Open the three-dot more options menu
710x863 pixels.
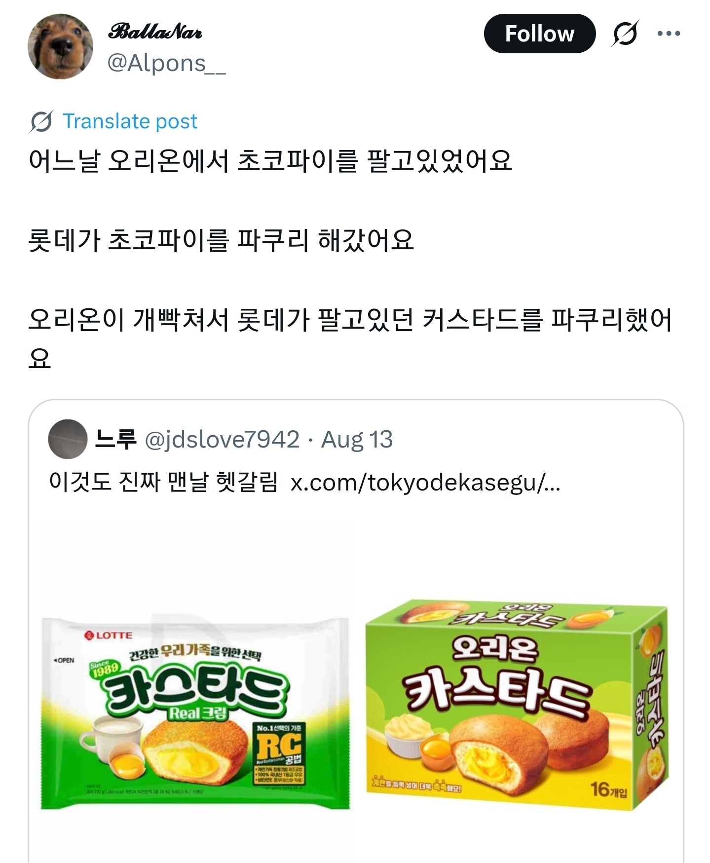669,34
